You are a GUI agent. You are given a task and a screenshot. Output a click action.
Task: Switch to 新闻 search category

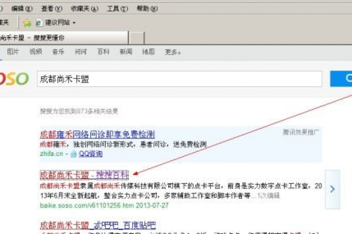[126, 52]
